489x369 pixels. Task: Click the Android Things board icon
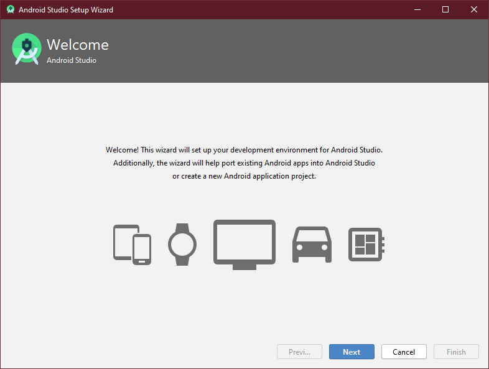point(366,245)
